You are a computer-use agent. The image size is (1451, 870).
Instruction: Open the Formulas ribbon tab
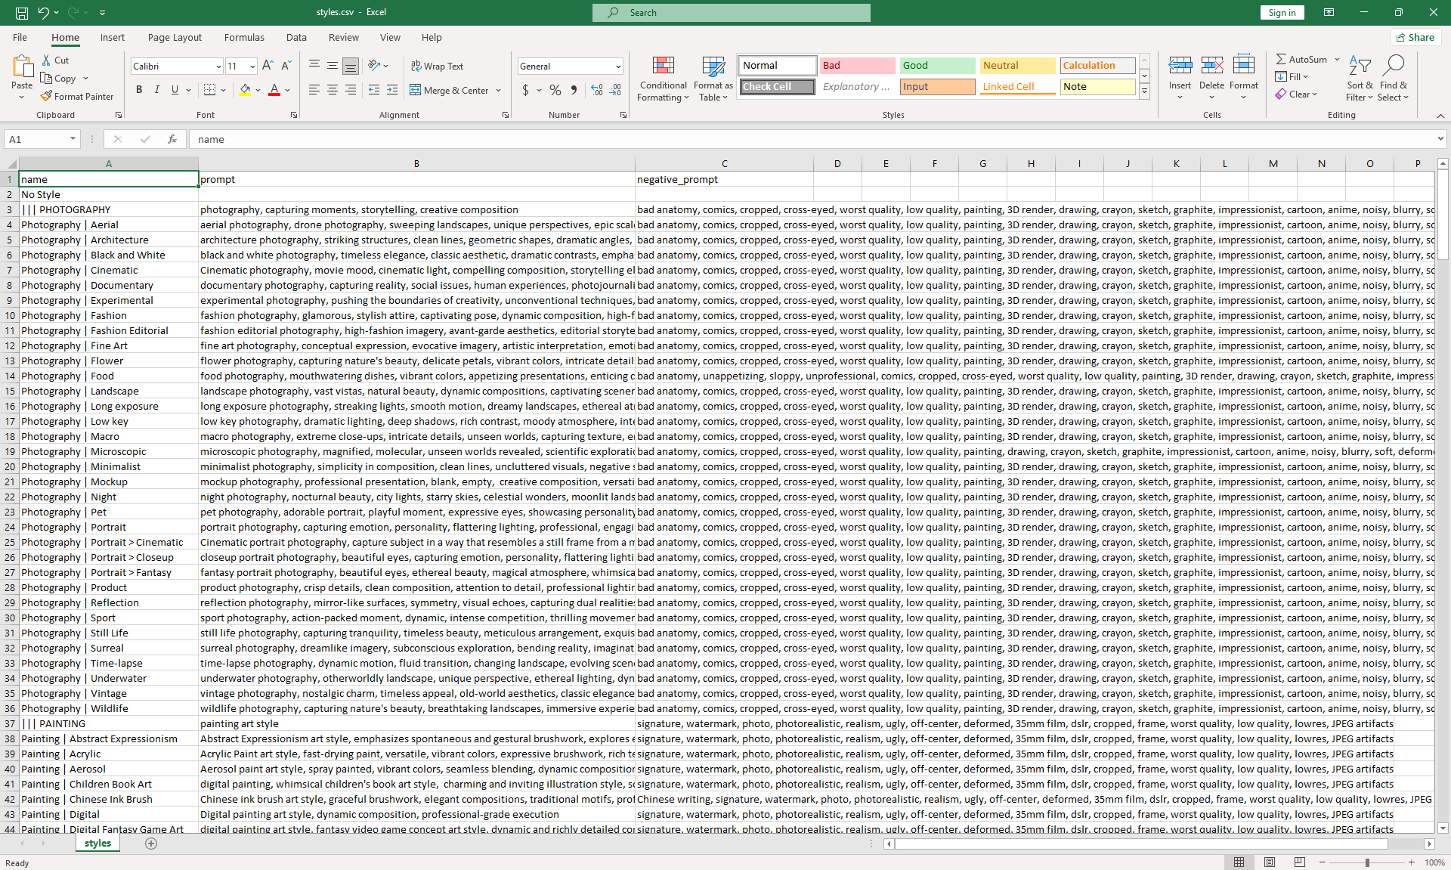tap(244, 37)
